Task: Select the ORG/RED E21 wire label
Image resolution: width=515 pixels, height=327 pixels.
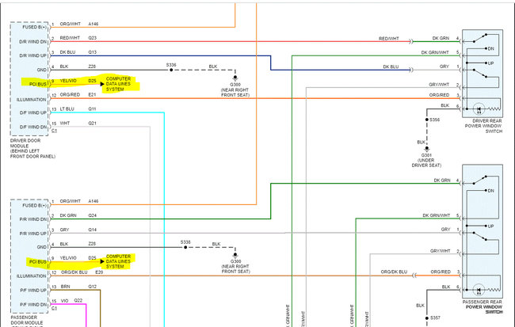Action: [78, 94]
